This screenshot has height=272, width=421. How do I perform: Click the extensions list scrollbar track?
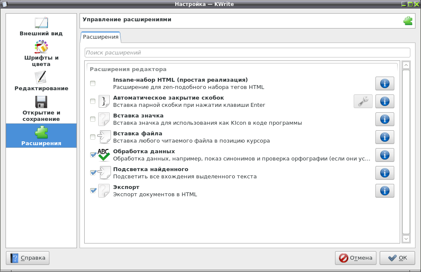point(406,152)
